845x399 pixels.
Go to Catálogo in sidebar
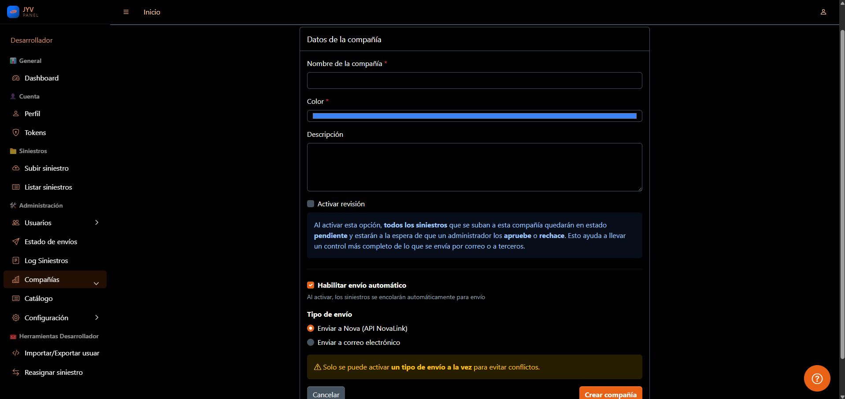[x=38, y=298]
